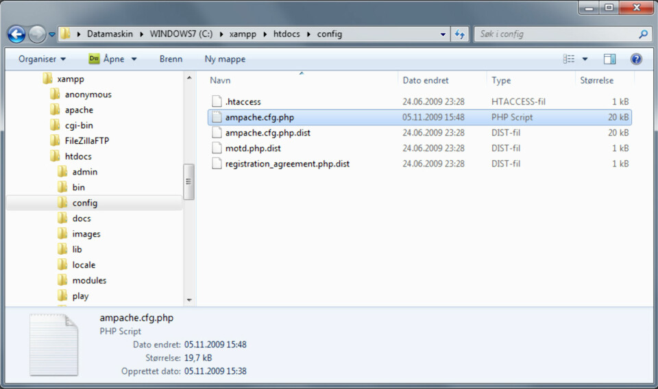Select cgi-bin folder in the tree
Screen dimensions: 658x389
point(79,125)
